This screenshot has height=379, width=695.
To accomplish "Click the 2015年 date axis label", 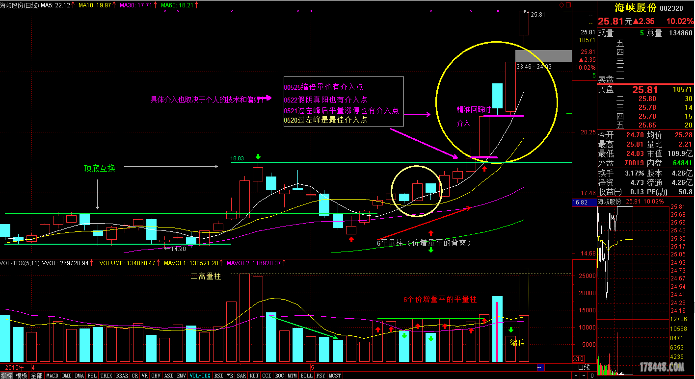I will (15, 367).
